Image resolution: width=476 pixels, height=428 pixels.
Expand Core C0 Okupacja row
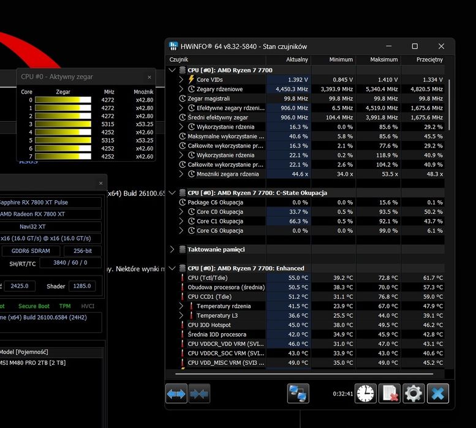click(181, 212)
